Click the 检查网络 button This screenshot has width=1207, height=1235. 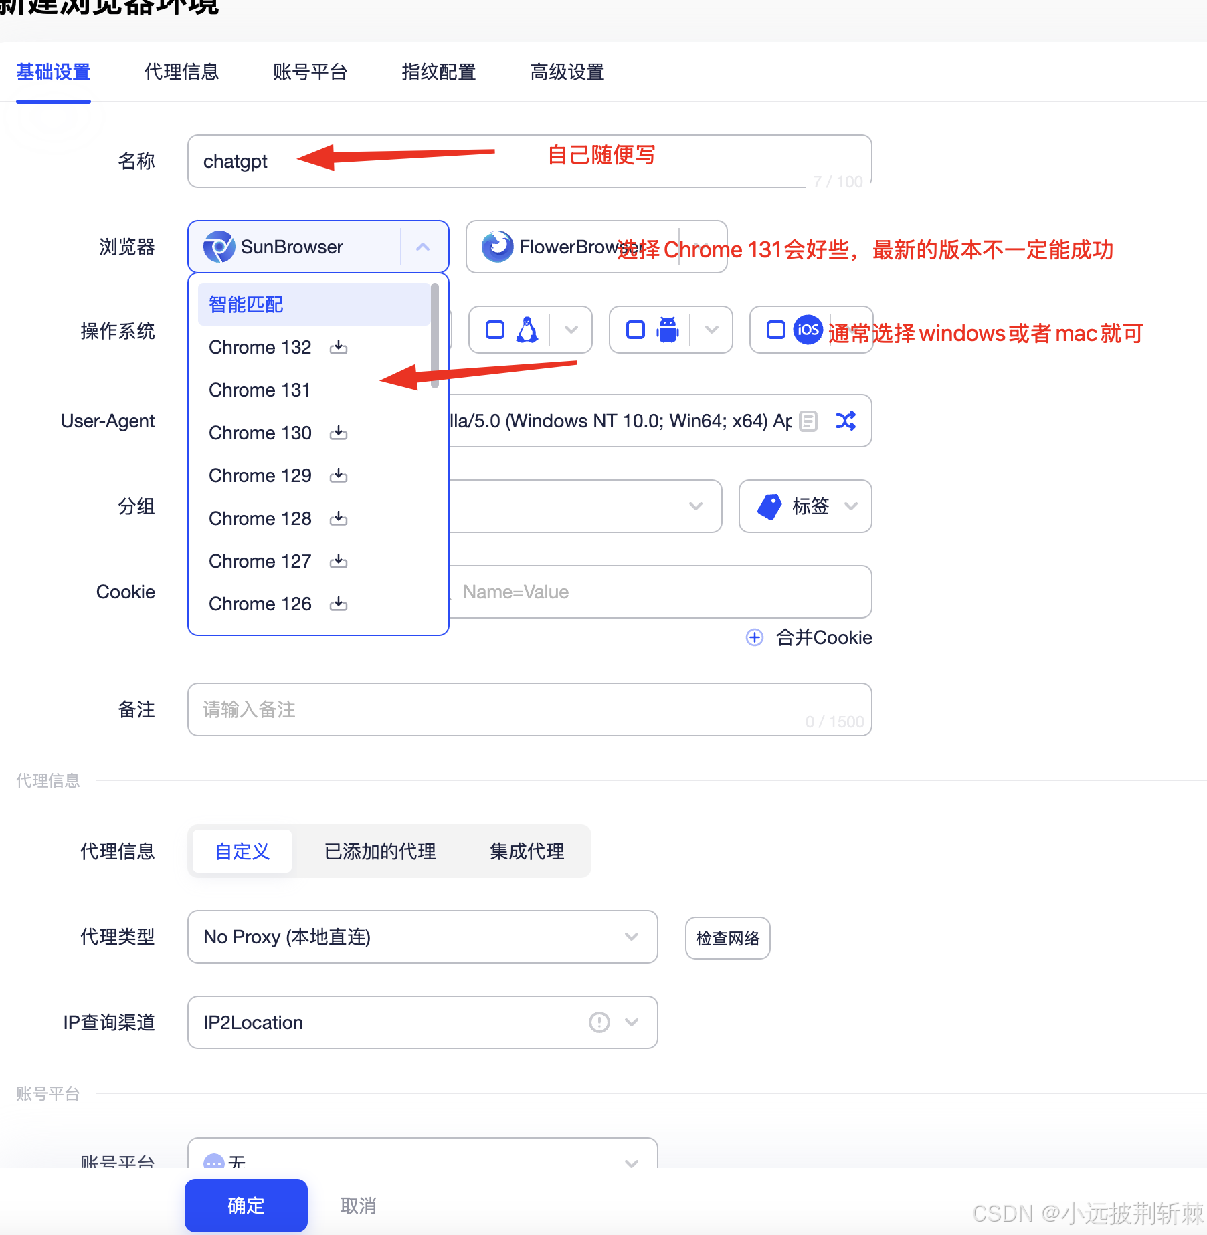pyautogui.click(x=727, y=938)
